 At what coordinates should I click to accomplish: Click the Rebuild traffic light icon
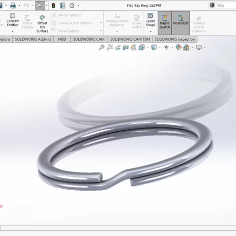[x=54, y=5]
